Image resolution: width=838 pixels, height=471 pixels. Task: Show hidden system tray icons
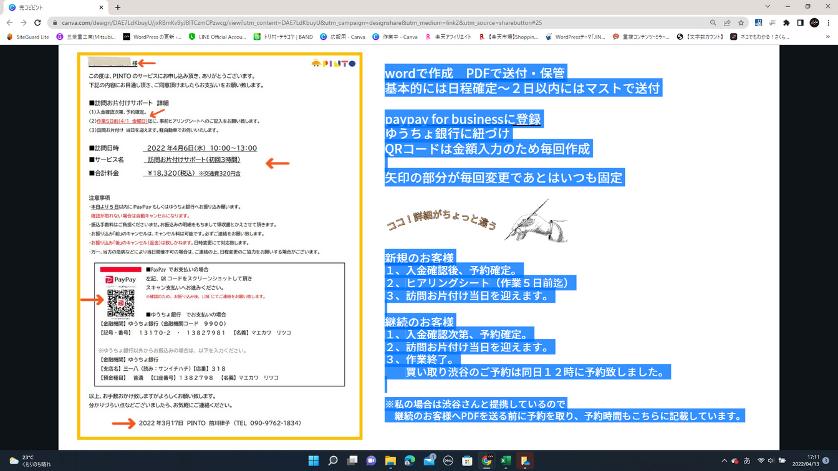(x=724, y=461)
